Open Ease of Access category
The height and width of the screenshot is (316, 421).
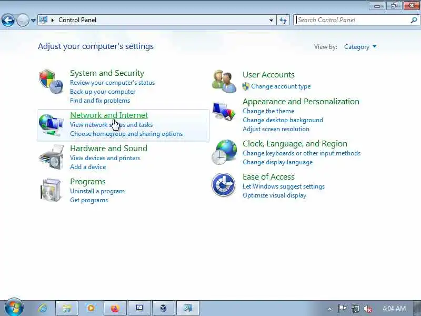(x=268, y=176)
